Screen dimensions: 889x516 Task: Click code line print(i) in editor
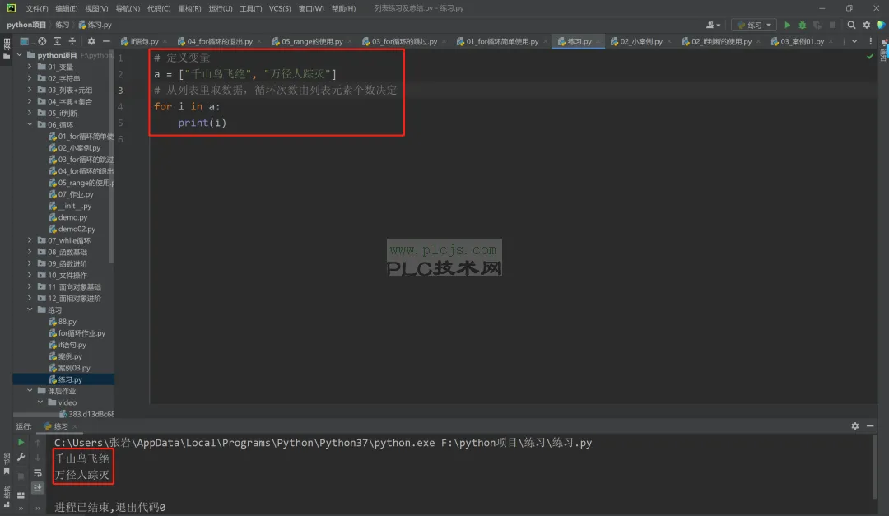(202, 123)
